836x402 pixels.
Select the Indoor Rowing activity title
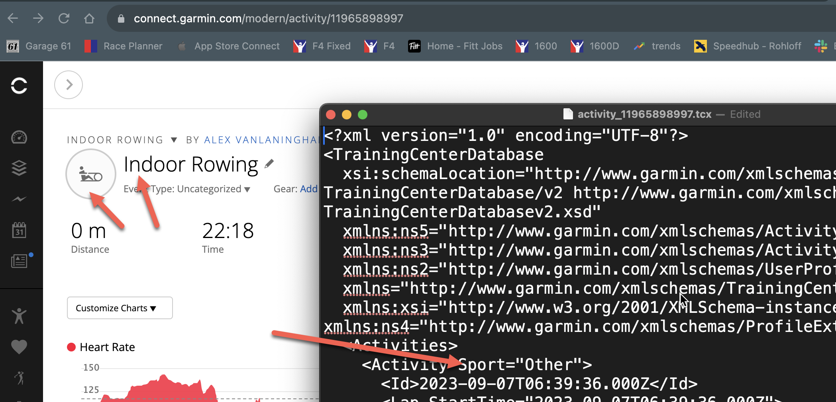click(191, 164)
